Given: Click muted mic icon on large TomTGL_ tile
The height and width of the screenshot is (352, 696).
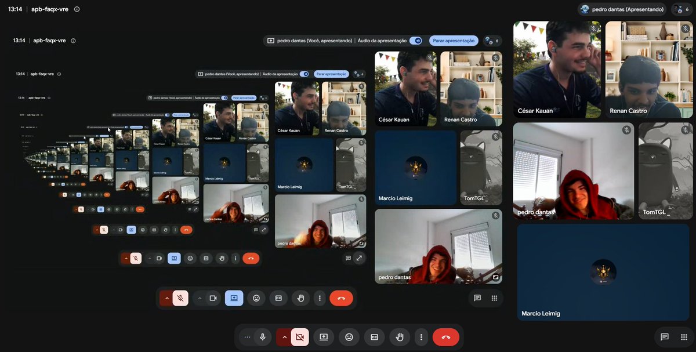Looking at the screenshot, I should tap(685, 130).
